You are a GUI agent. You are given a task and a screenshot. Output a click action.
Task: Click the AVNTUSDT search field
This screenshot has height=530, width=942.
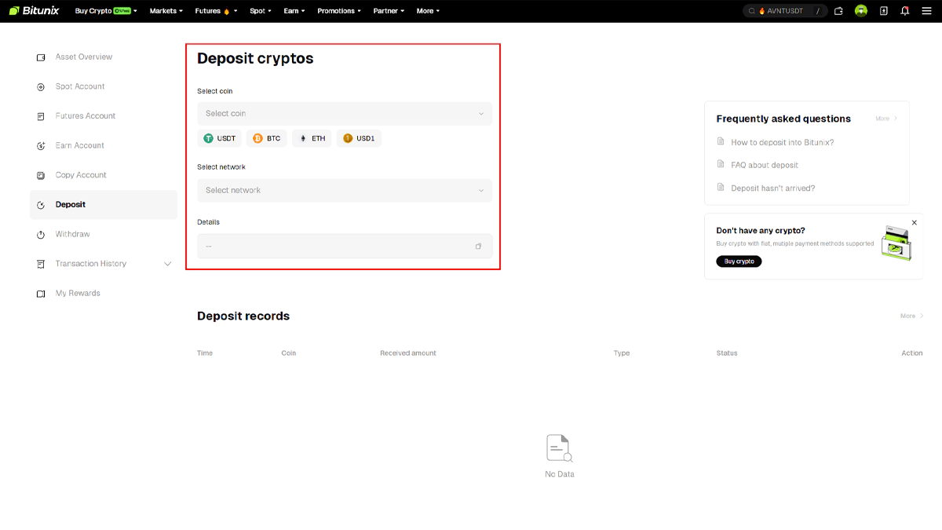(785, 11)
